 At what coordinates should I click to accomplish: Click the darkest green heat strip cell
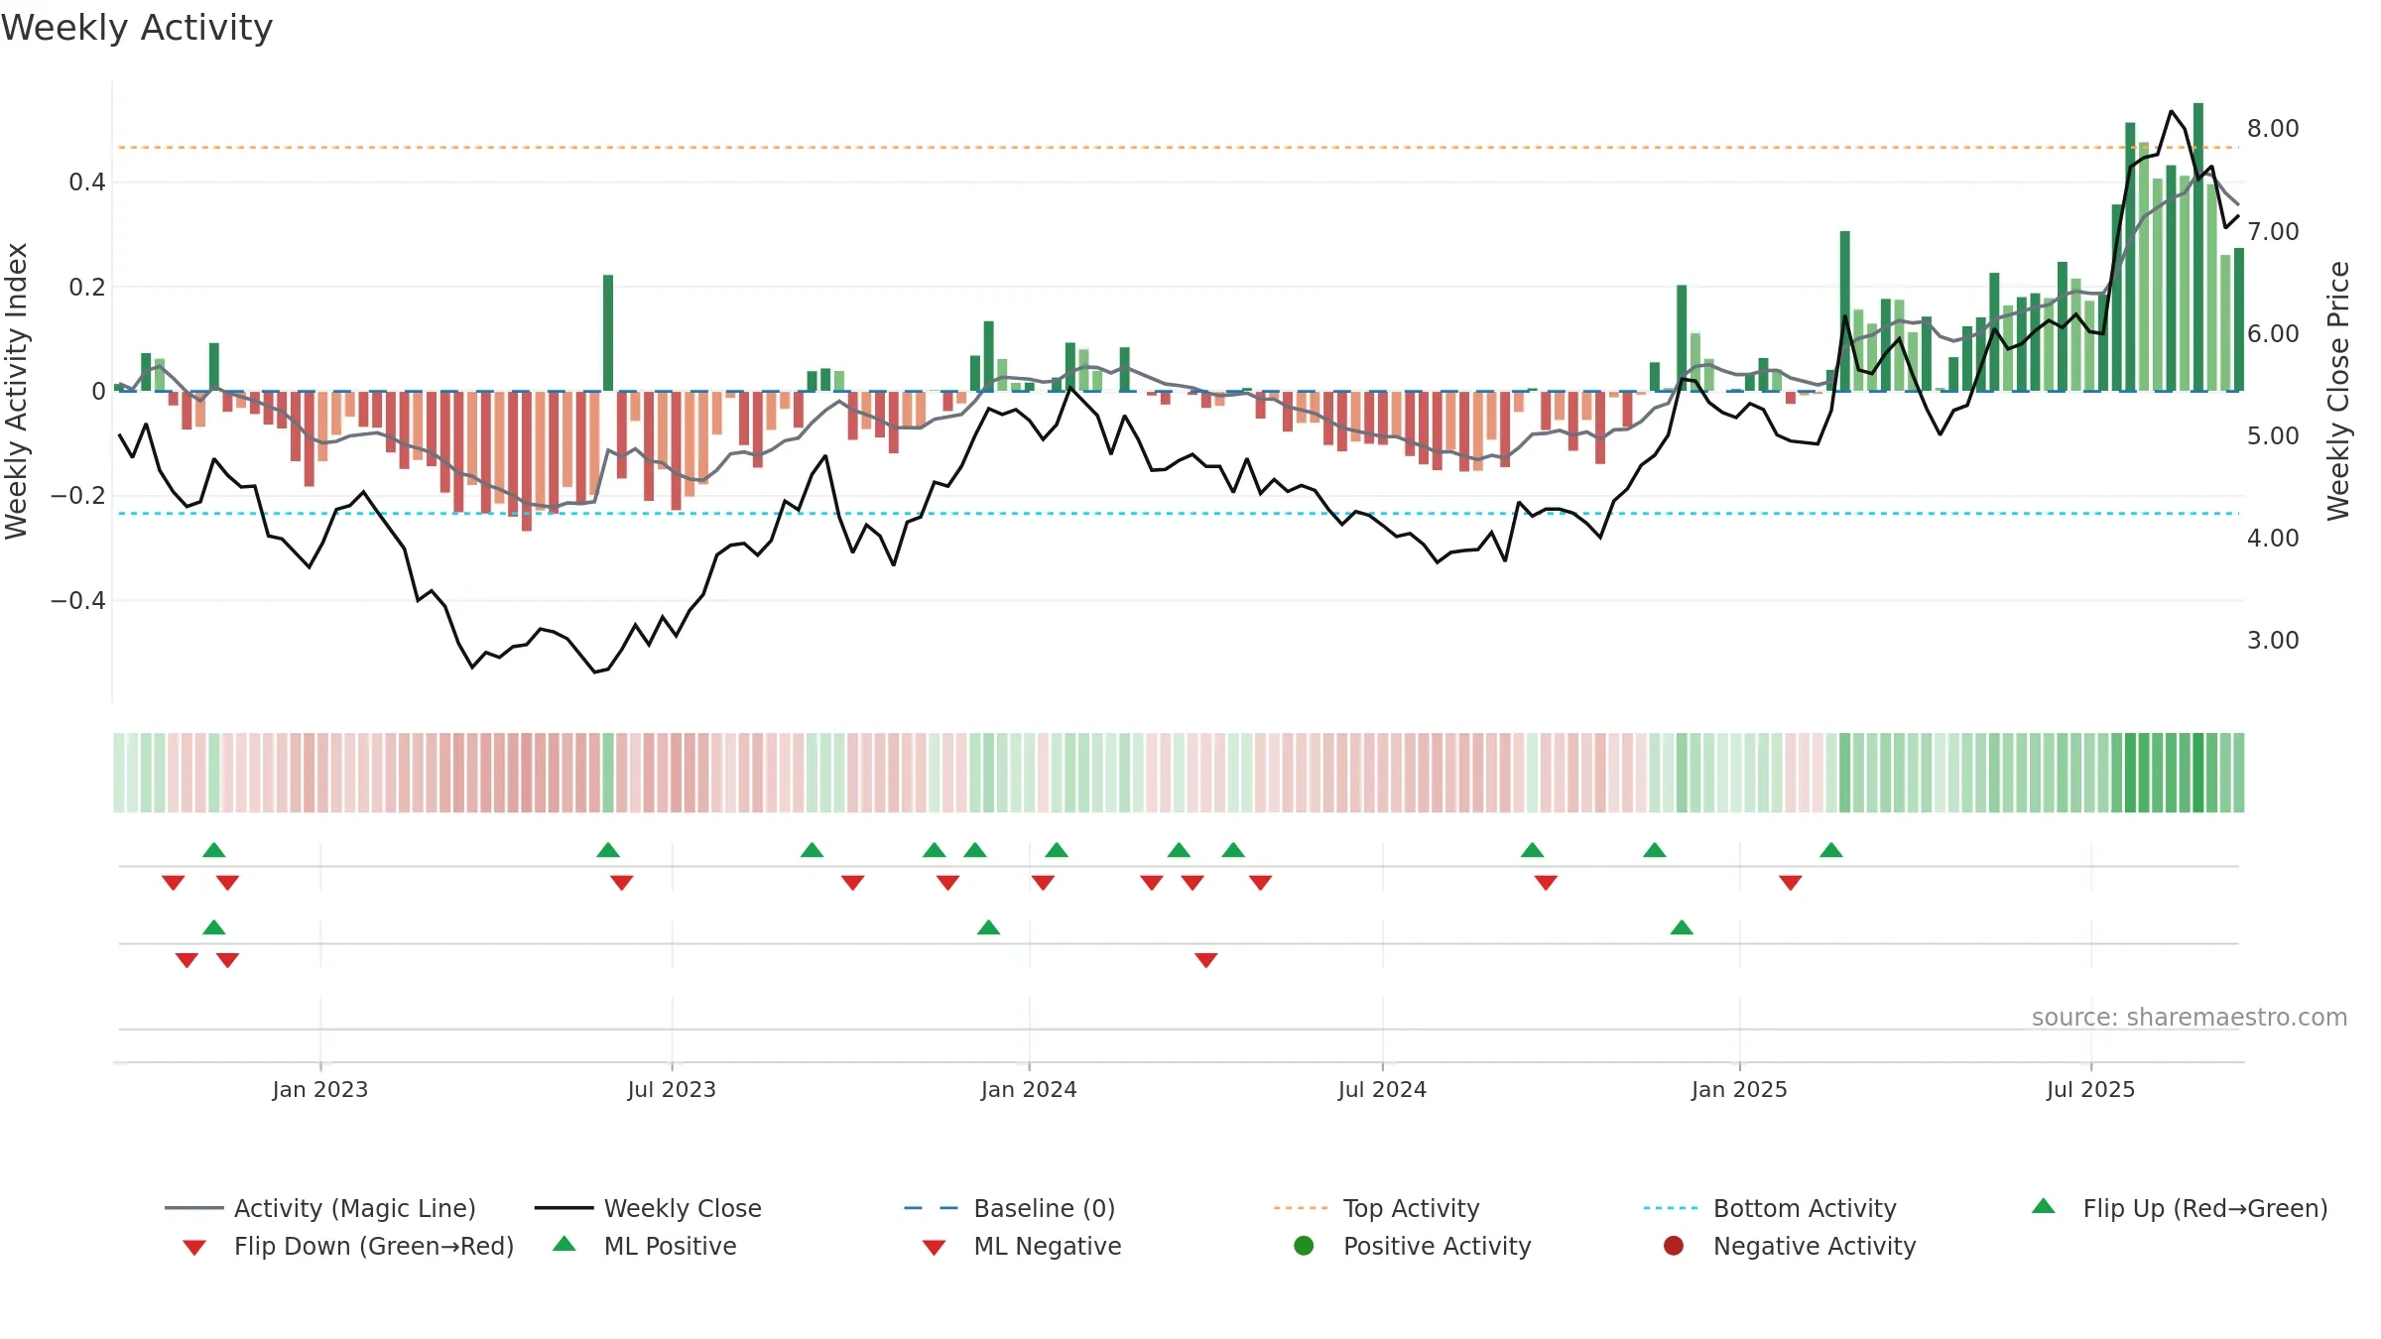tap(2197, 773)
